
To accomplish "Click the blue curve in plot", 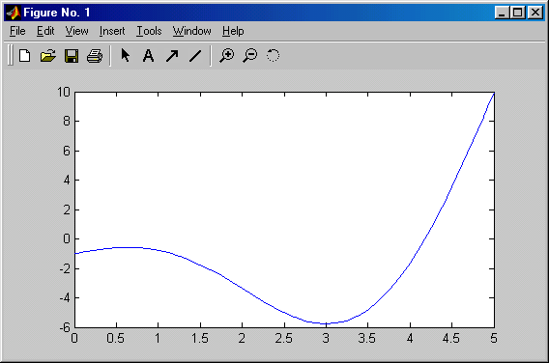I will click(327, 323).
